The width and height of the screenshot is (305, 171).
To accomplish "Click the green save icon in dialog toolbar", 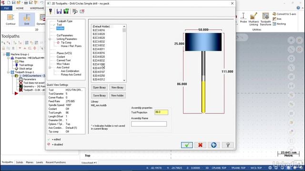I will click(x=66, y=11).
